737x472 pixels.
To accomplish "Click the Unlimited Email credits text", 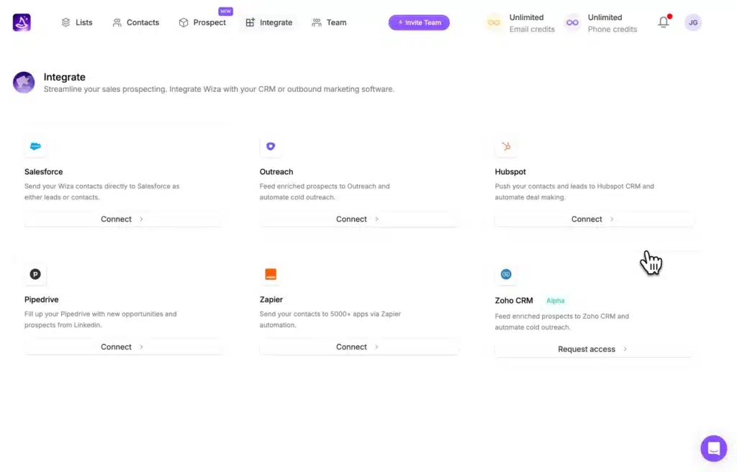I will point(532,23).
